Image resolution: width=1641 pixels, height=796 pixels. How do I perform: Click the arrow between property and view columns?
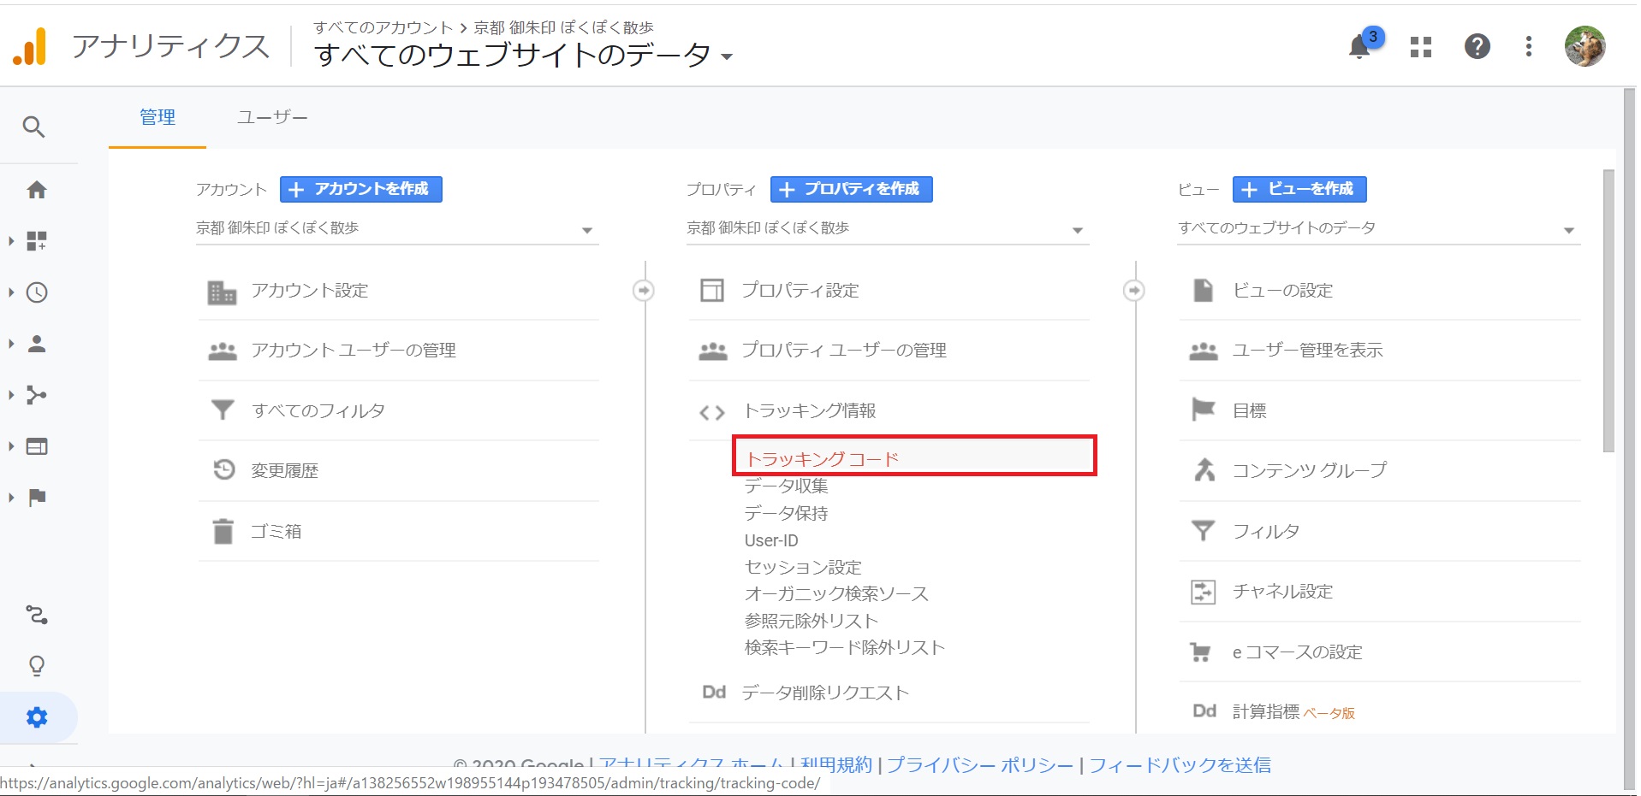[1134, 291]
